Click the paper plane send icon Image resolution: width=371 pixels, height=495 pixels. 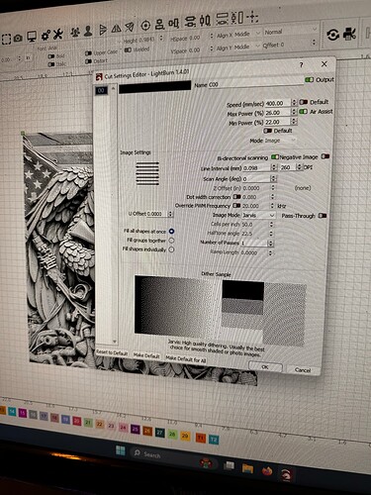(x=130, y=27)
